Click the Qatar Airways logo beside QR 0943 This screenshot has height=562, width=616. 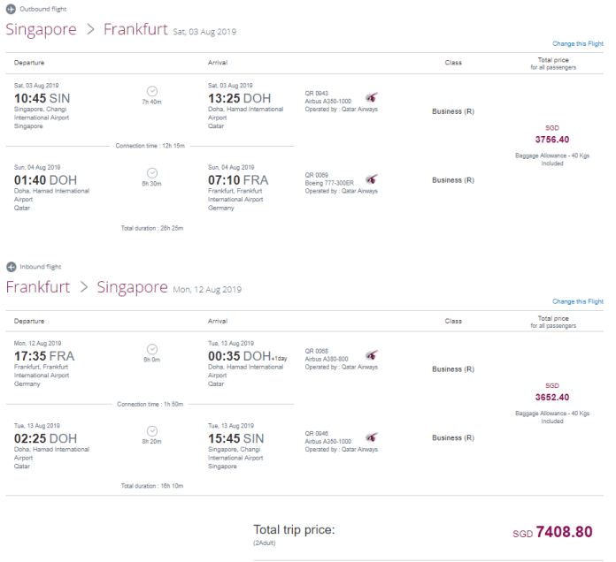pos(371,97)
